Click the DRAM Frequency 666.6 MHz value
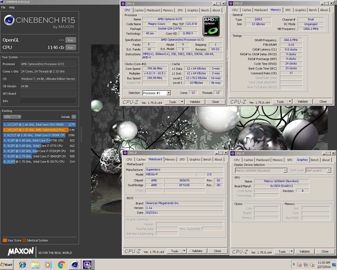The height and width of the screenshot is (270, 337). pos(291,40)
